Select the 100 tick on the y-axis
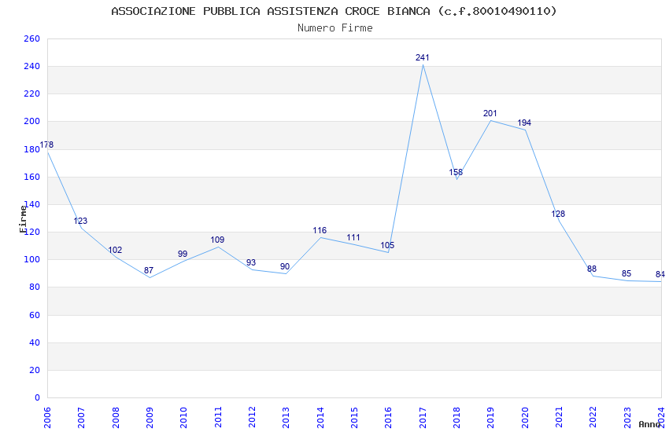Viewport: 669px width, 432px height. point(32,260)
